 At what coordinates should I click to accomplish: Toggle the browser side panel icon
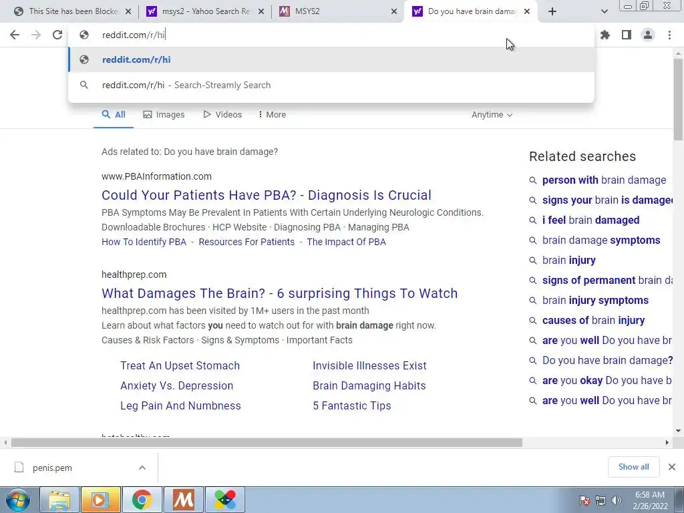pos(627,35)
